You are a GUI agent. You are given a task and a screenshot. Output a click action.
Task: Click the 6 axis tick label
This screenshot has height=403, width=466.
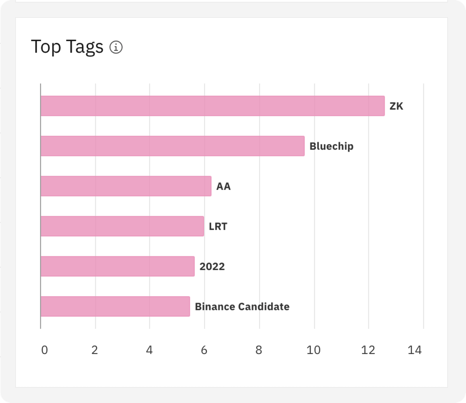pos(204,350)
